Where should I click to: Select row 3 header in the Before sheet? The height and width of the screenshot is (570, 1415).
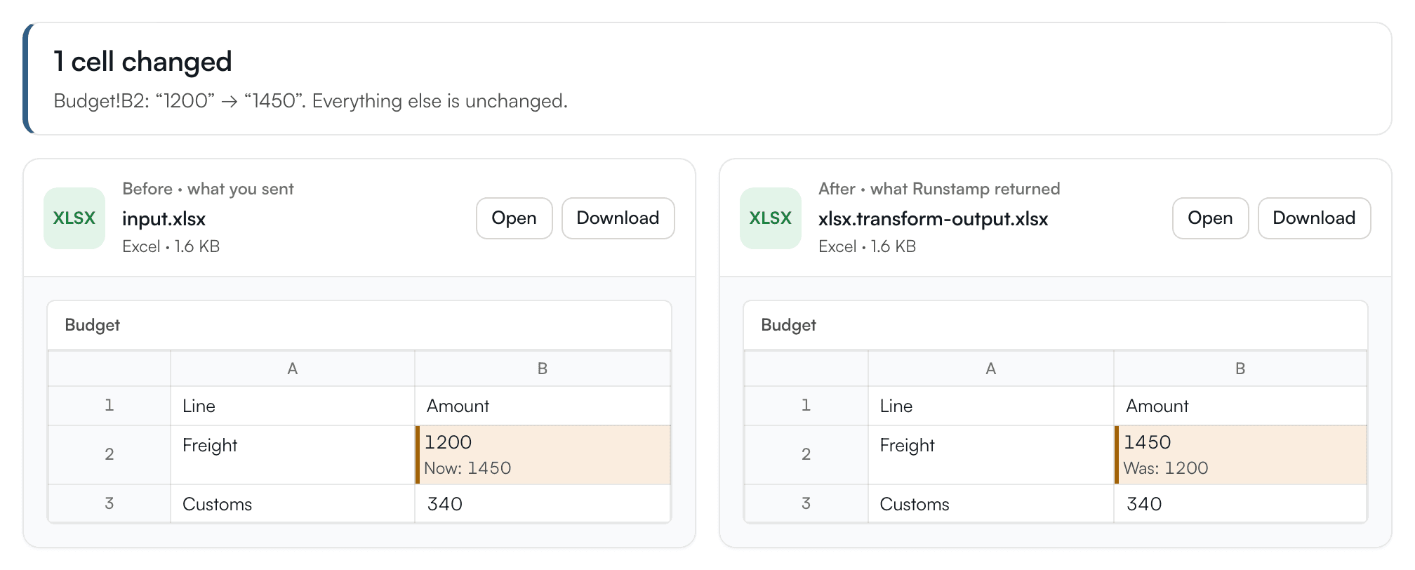click(109, 503)
